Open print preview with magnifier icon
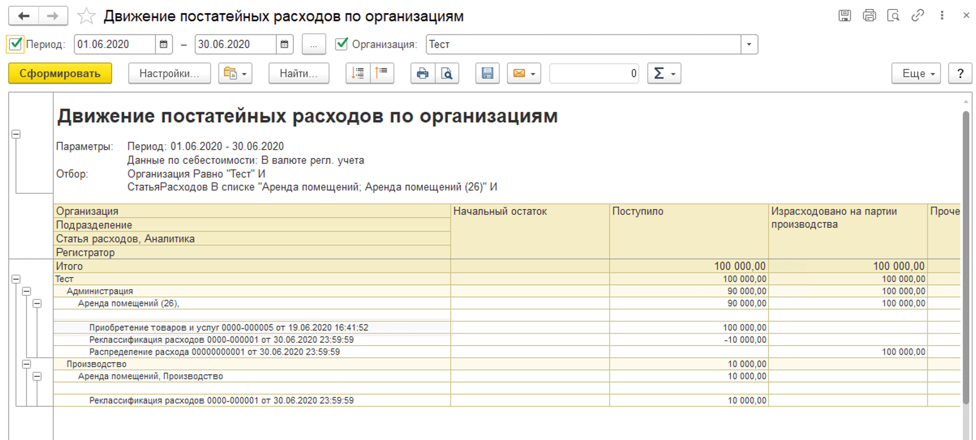 (447, 73)
